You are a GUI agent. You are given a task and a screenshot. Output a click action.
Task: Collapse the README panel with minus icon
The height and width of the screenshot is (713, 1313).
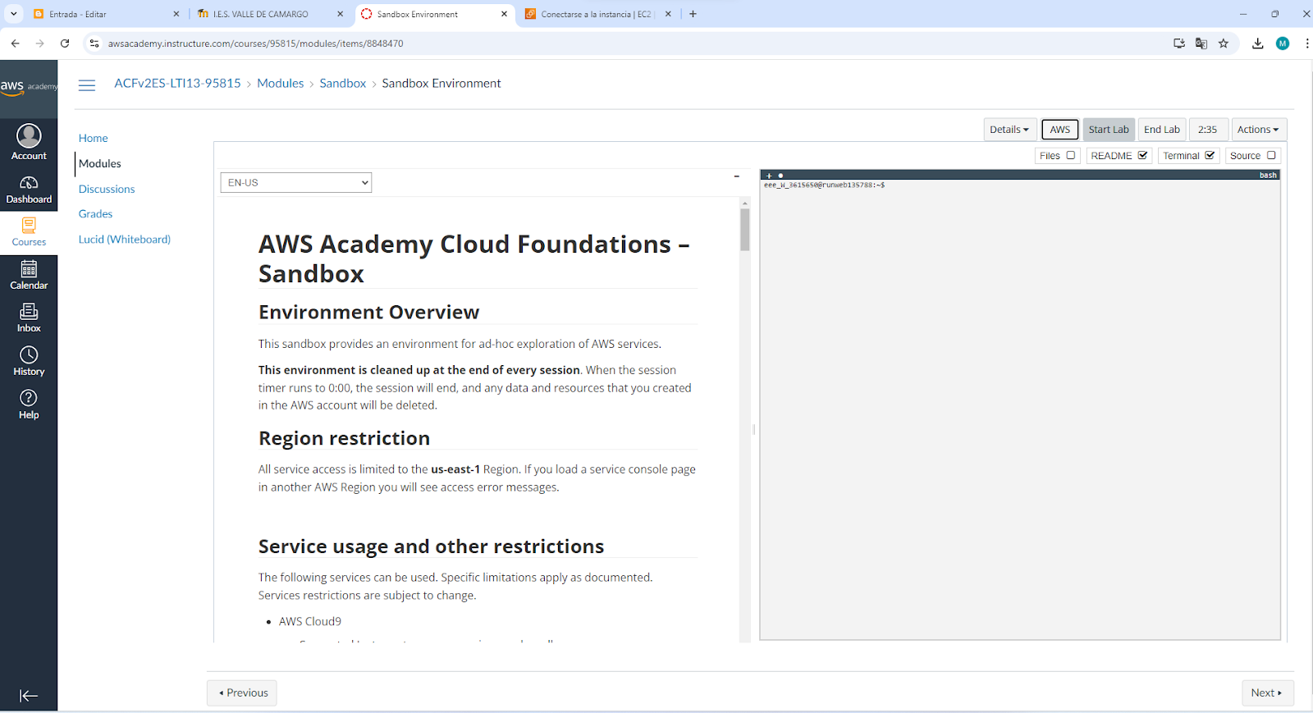(737, 176)
